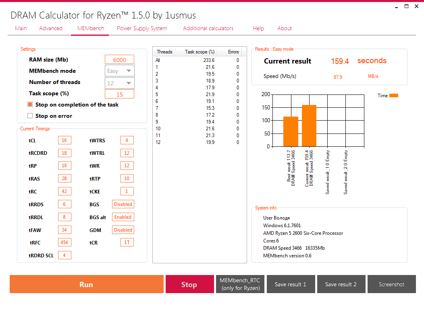Click the orange Time legend swatch
The height and width of the screenshot is (310, 424).
(x=394, y=96)
